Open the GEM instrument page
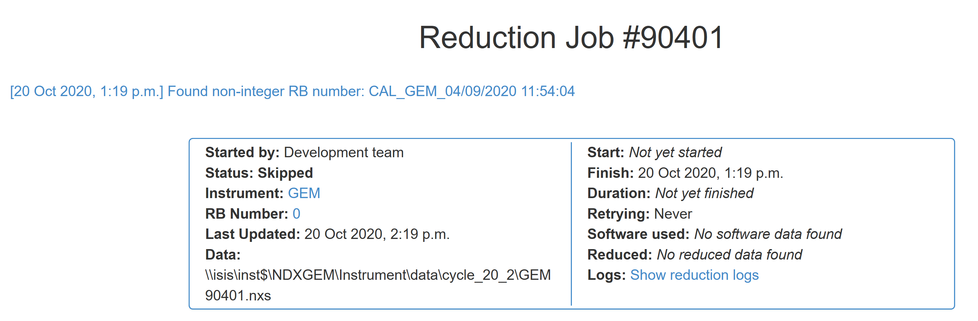The image size is (978, 321). [x=304, y=193]
